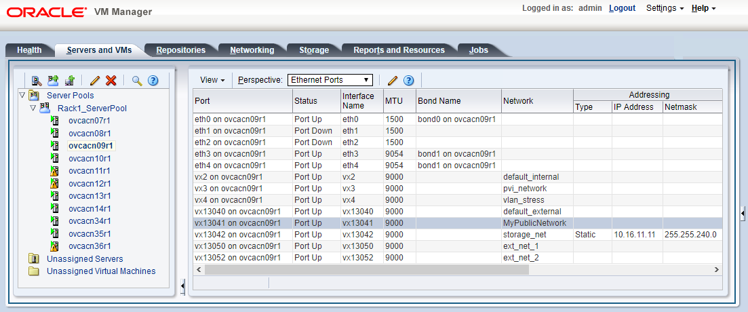Image resolution: width=748 pixels, height=312 pixels.
Task: Select row 'eth0 on ovcacn09r1'
Action: [x=458, y=119]
